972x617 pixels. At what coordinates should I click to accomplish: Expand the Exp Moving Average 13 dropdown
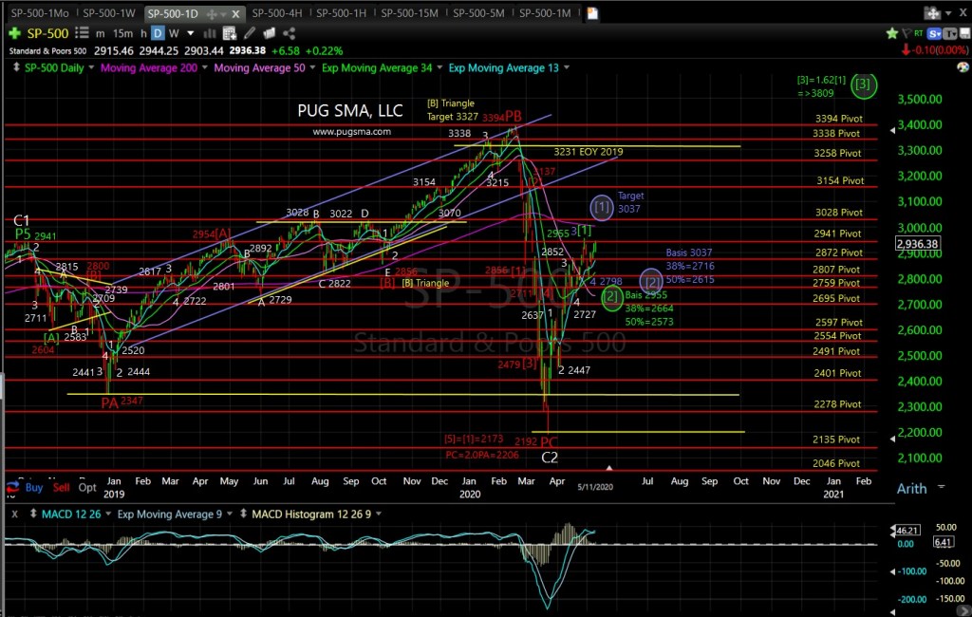pos(567,67)
